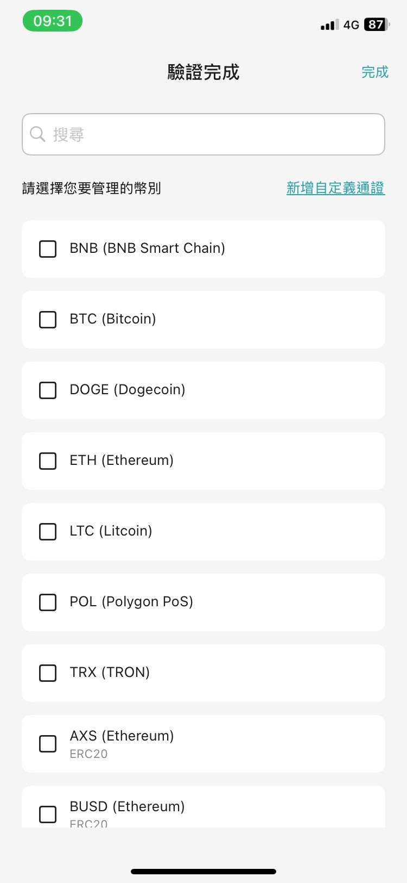Image resolution: width=407 pixels, height=883 pixels.
Task: Select the ETH (Ethereum) checkbox
Action: click(48, 461)
